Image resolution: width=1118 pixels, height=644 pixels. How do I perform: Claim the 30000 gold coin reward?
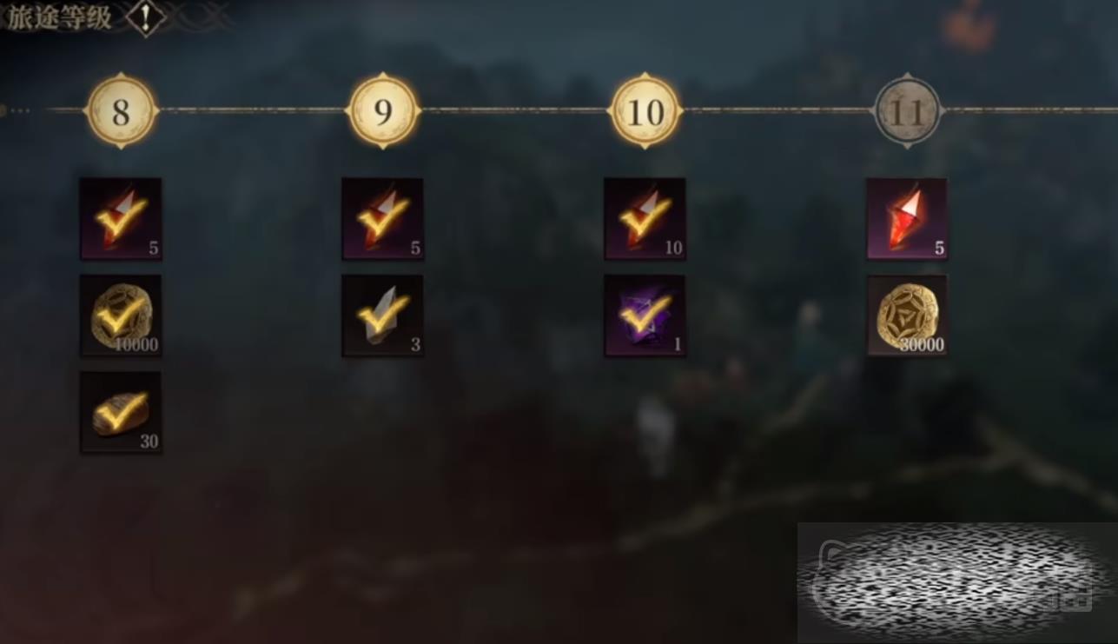pos(907,315)
